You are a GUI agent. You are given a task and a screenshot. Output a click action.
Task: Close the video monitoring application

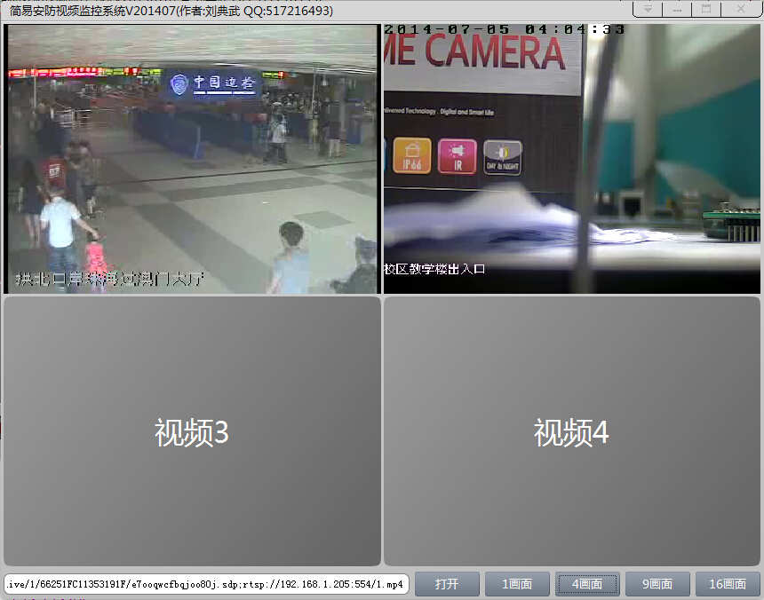[x=740, y=9]
